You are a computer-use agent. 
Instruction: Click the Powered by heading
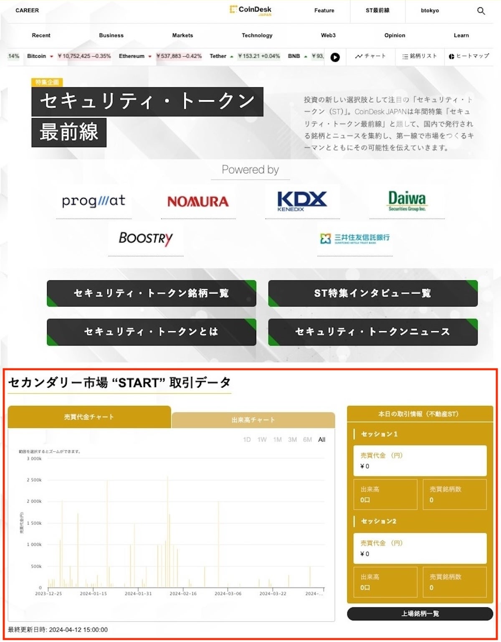tap(250, 170)
